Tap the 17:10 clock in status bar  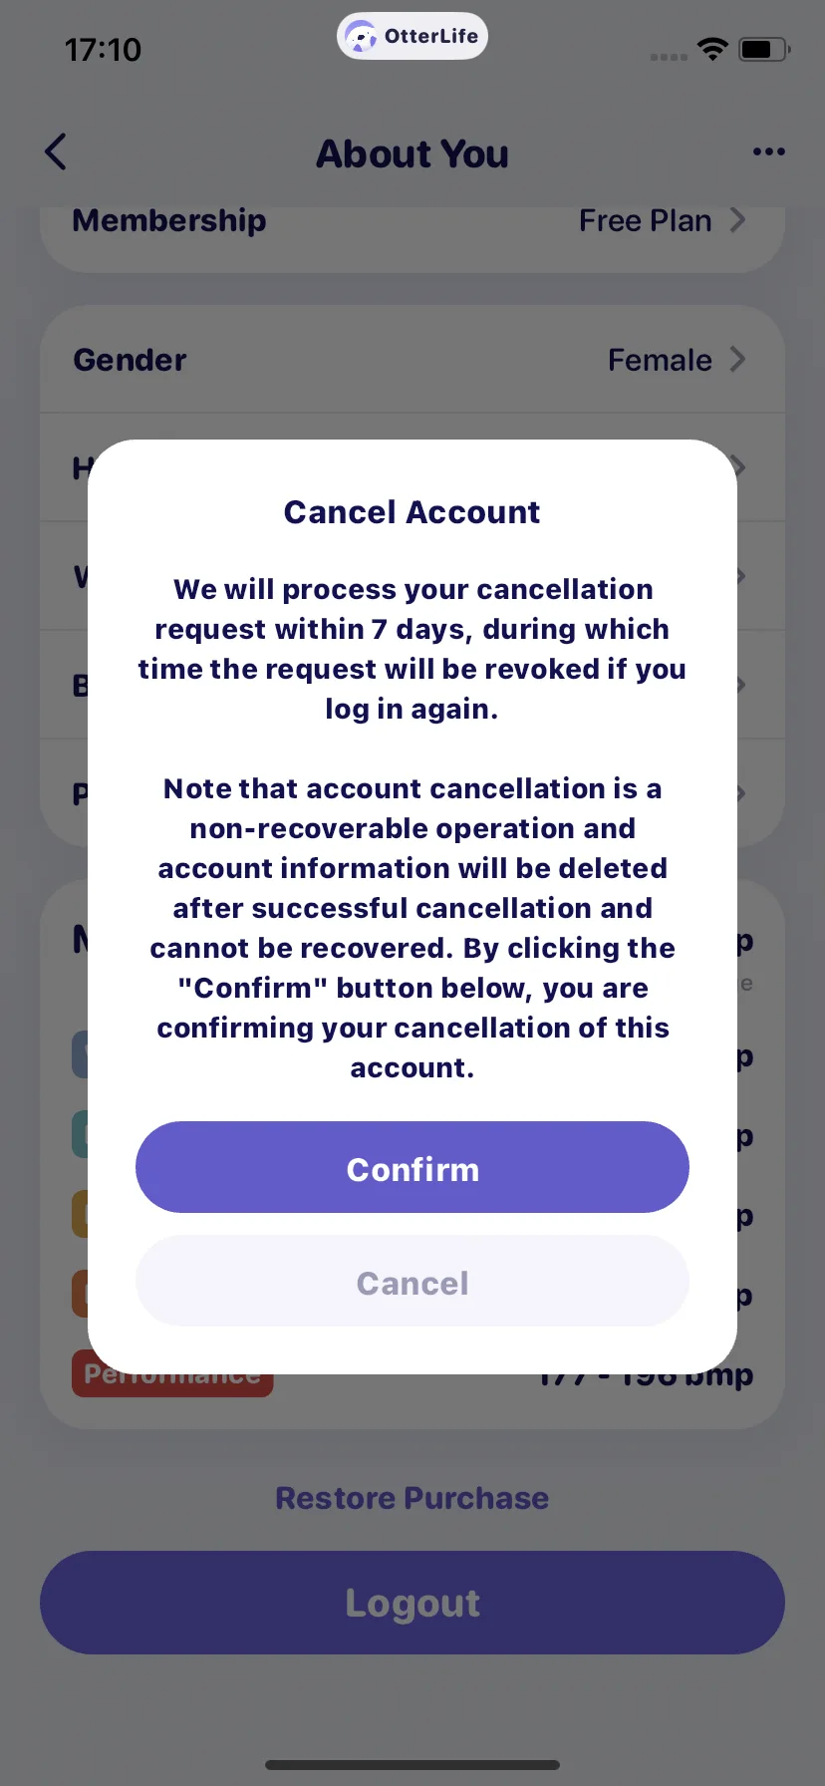(x=103, y=49)
